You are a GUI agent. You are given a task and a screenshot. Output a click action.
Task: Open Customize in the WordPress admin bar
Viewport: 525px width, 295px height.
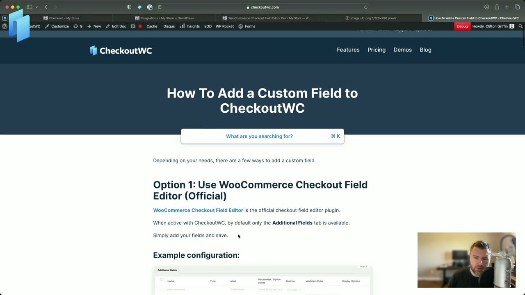57,26
